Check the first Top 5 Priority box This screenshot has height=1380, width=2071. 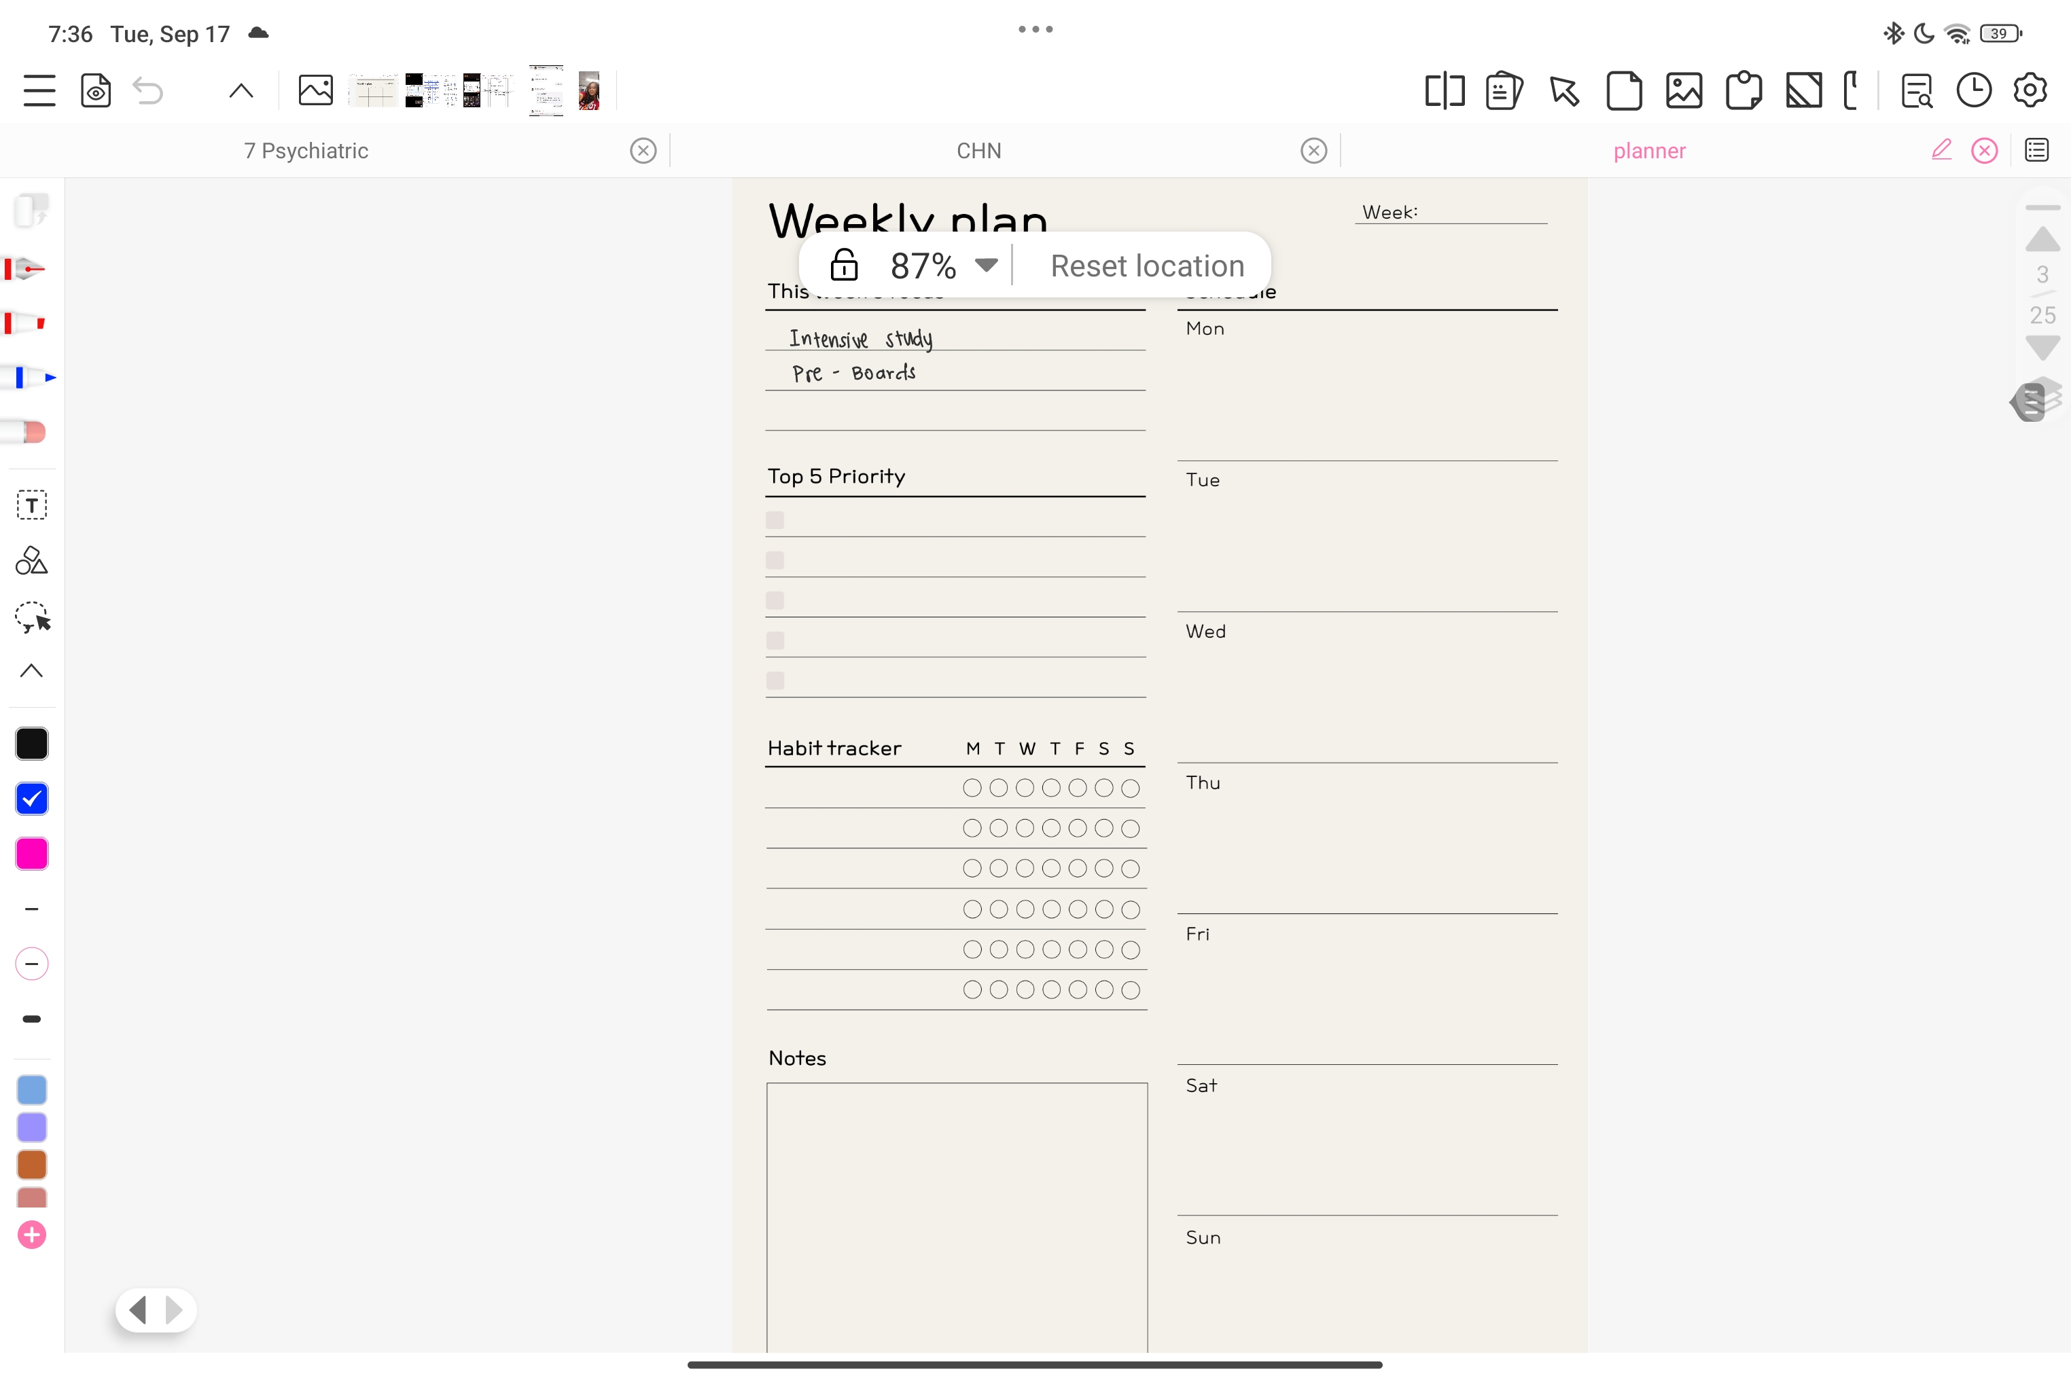[x=775, y=520]
